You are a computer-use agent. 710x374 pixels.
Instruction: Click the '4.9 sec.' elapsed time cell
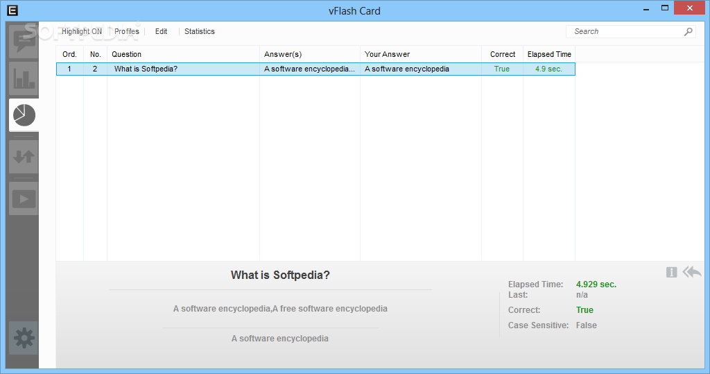tap(548, 69)
